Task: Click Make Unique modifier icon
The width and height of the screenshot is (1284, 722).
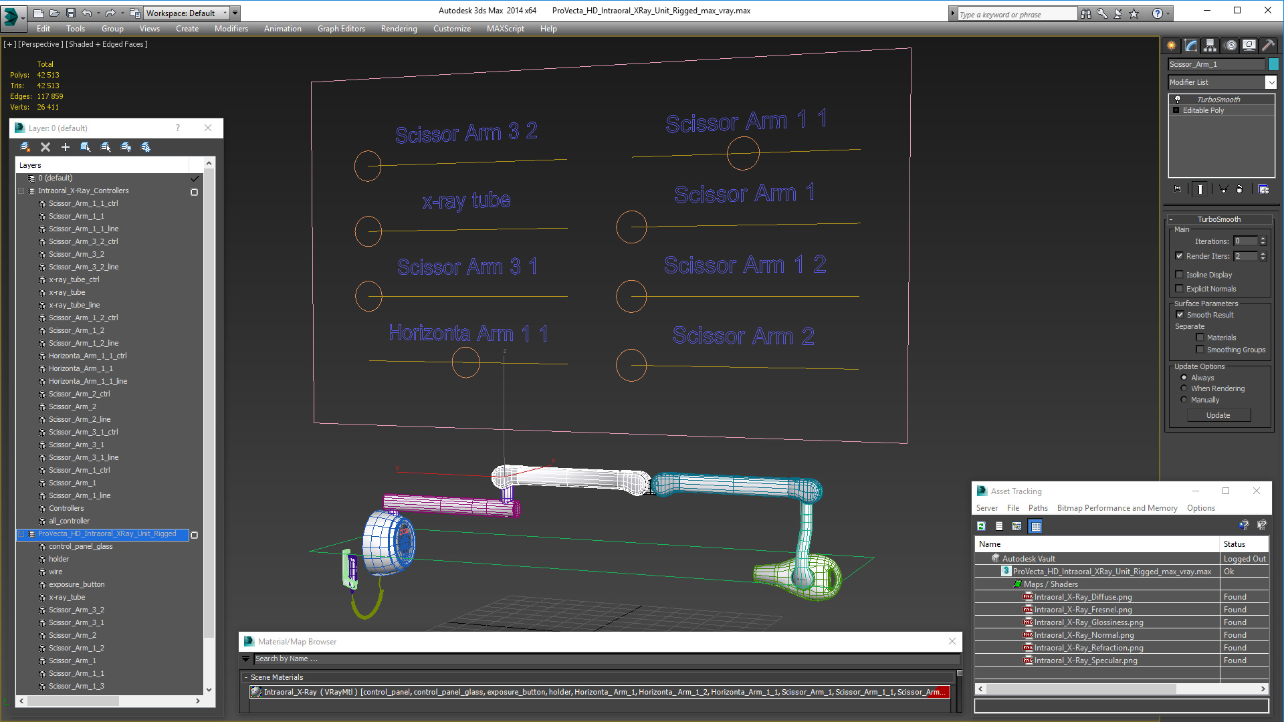Action: (1223, 189)
